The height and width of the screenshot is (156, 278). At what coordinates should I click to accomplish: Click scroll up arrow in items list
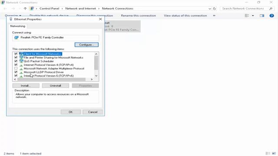96,54
